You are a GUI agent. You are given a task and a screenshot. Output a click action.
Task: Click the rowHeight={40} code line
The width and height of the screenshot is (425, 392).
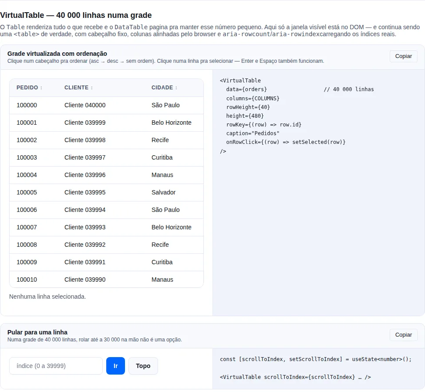248,107
